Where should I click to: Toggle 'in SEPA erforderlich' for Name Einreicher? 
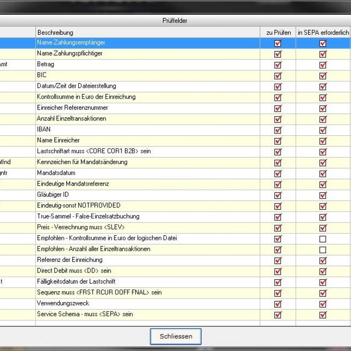click(x=323, y=141)
